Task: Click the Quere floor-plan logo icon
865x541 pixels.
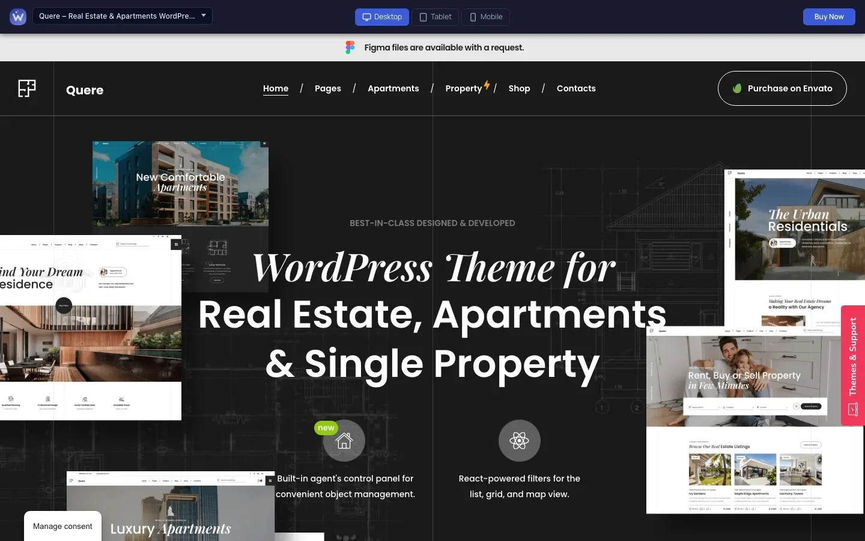Action: pyautogui.click(x=27, y=88)
